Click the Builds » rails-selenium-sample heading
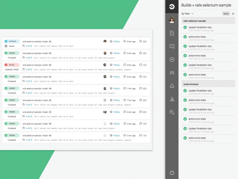The height and width of the screenshot is (179, 238). (x=206, y=5)
